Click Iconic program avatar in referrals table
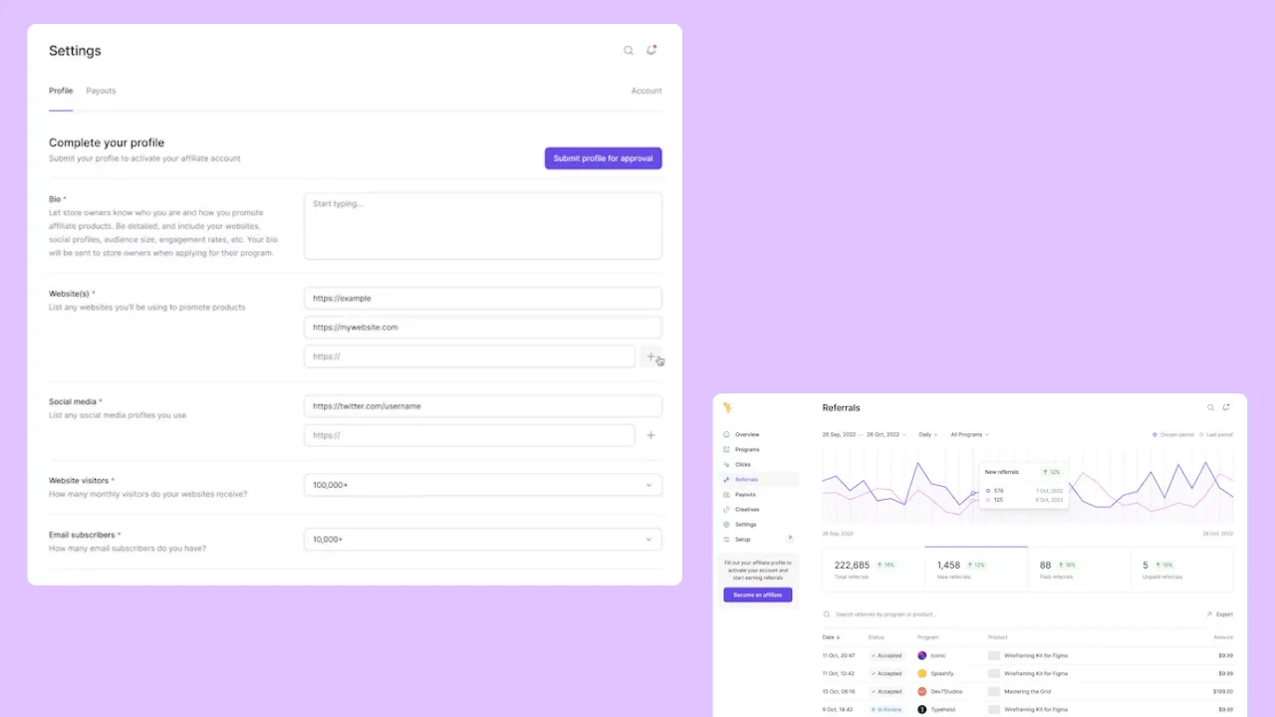Screen dimensions: 1275x717 pos(922,655)
